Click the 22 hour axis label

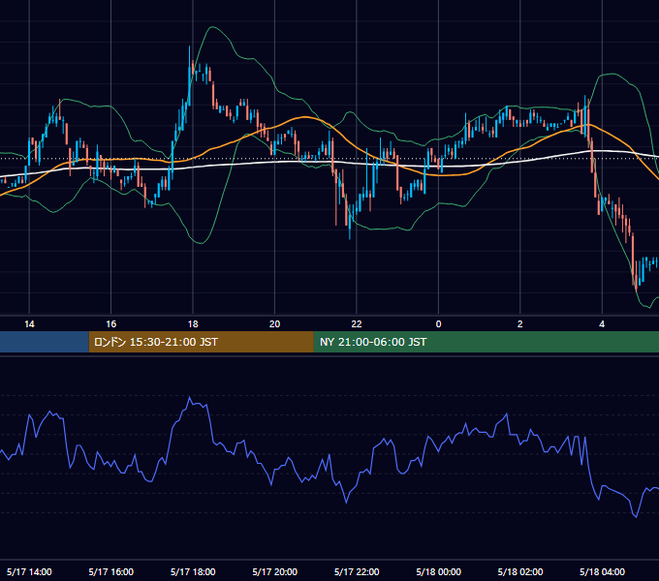357,324
